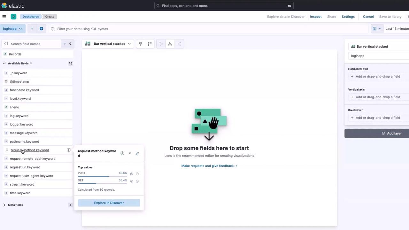
Task: Add a field to the Breakdown dimension
Action: click(x=379, y=118)
